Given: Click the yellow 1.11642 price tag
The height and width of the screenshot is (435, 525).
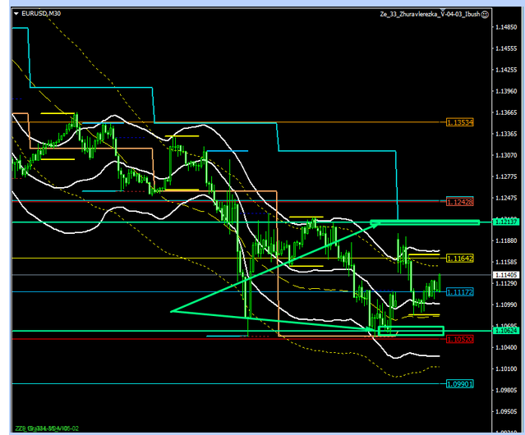Looking at the screenshot, I should (461, 258).
